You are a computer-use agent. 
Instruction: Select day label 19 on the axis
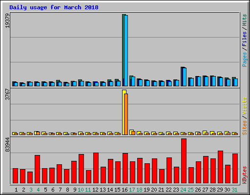146,190
